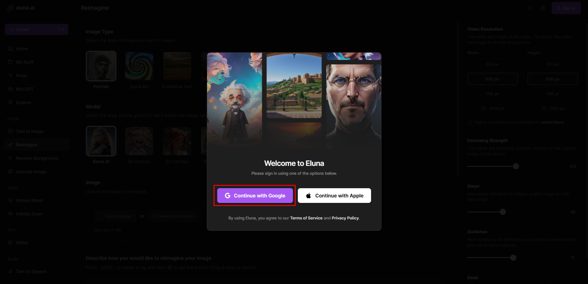Click the Sign in button in header
This screenshot has height=284, width=588.
(x=566, y=8)
